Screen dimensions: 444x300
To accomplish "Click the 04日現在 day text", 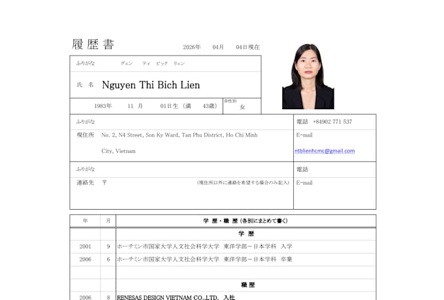I will coord(247,47).
